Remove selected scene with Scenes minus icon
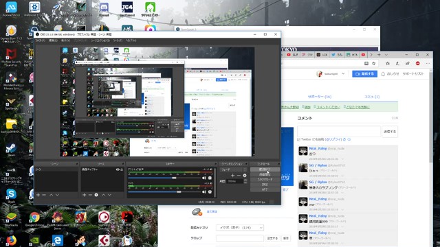Viewport: 440px width, 247px height. pyautogui.click(x=44, y=195)
